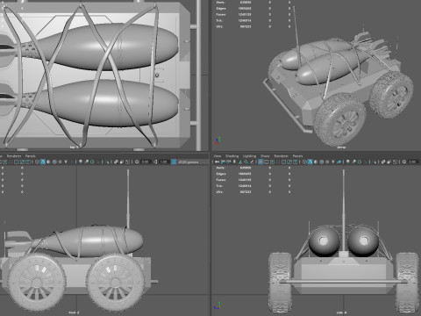Click Image Plane icon in side panel toolbar
The image size is (421, 316).
pos(240,162)
